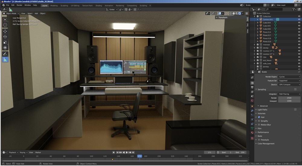Expand the Light Paths panel
The width and height of the screenshot is (302, 166).
pyautogui.click(x=262, y=110)
